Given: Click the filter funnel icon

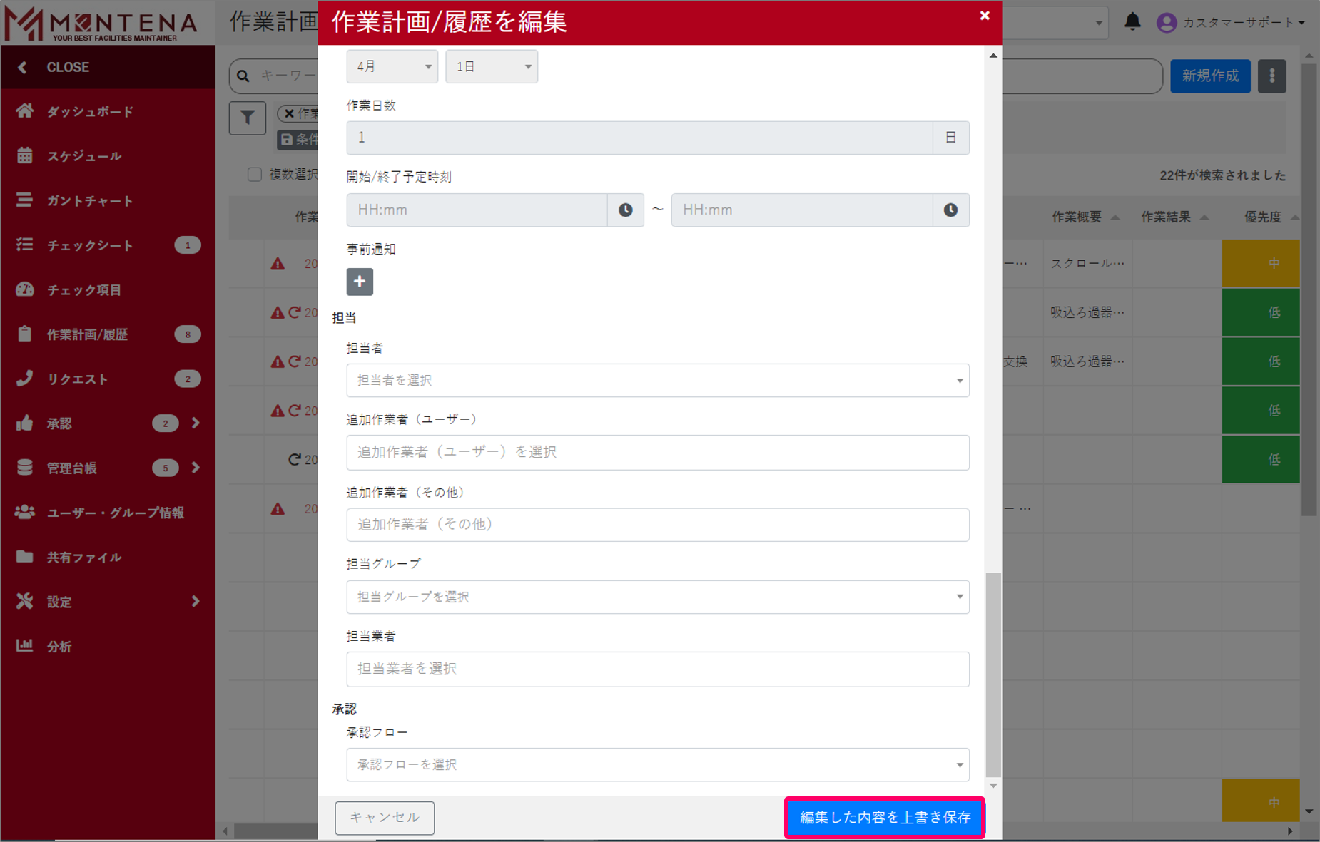Looking at the screenshot, I should click(x=248, y=118).
